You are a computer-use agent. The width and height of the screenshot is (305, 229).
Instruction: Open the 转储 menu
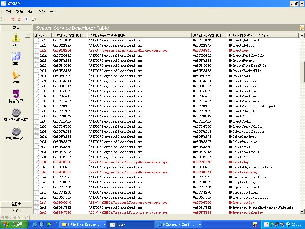[19, 12]
